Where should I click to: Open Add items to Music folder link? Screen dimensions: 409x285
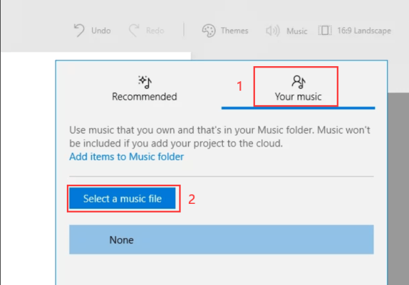(127, 157)
